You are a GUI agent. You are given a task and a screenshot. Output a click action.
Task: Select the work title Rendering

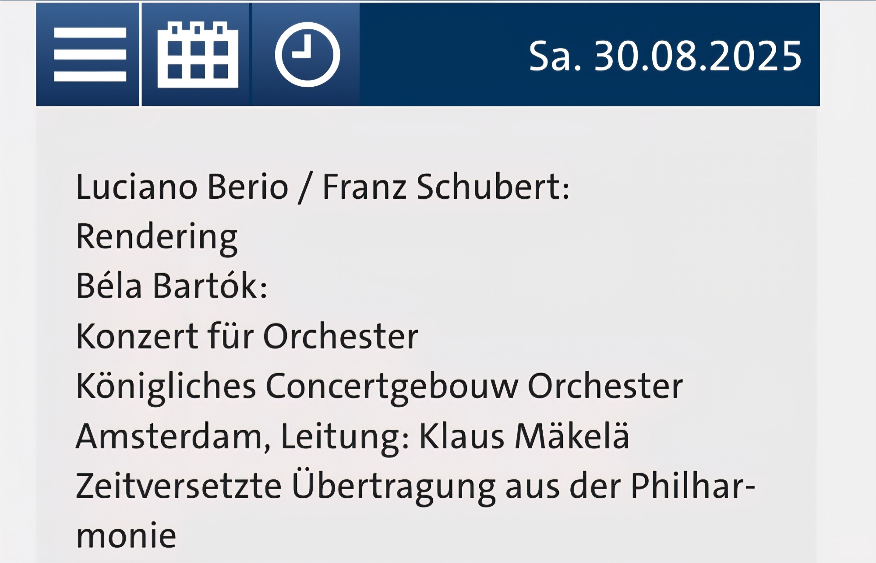(156, 237)
